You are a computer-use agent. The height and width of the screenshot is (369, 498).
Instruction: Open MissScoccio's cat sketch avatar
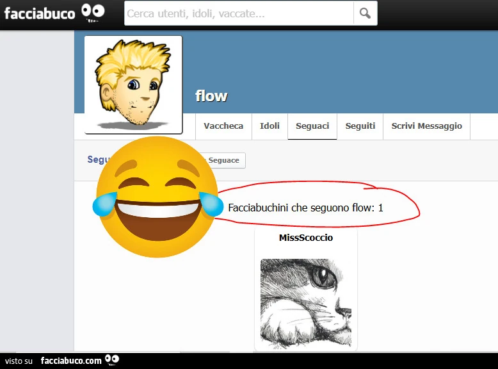point(306,303)
